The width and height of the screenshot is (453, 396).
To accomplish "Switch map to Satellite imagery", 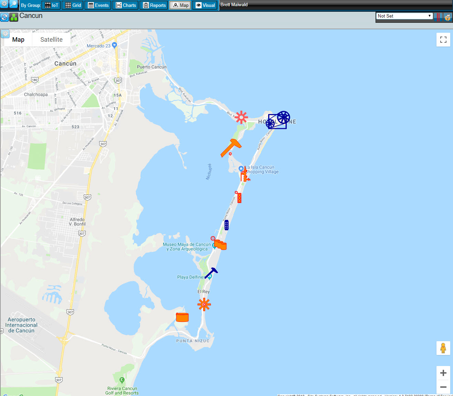I will [x=51, y=40].
